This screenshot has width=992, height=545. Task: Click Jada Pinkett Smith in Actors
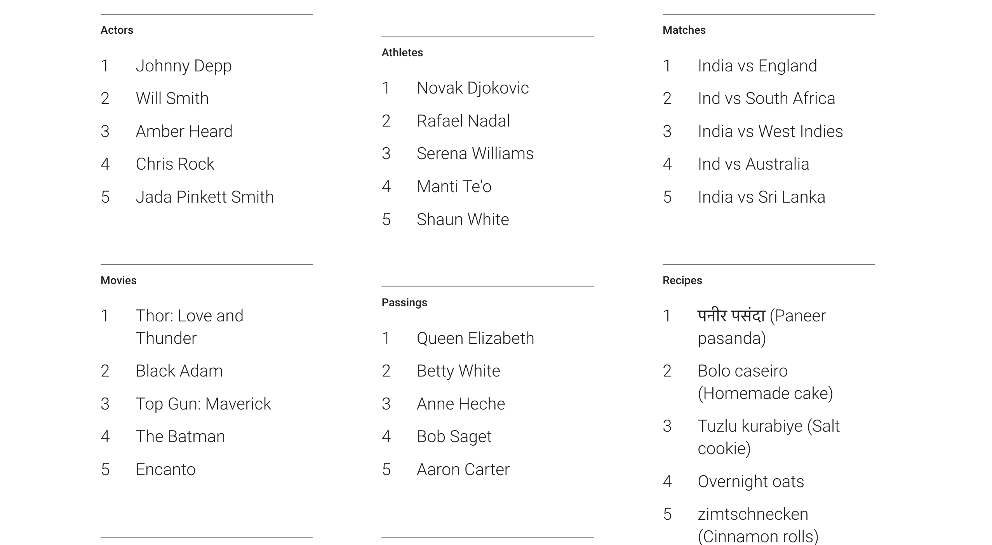[204, 197]
